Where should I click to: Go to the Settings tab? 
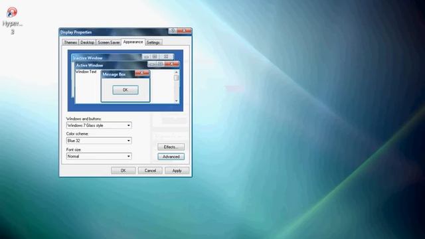coord(153,42)
